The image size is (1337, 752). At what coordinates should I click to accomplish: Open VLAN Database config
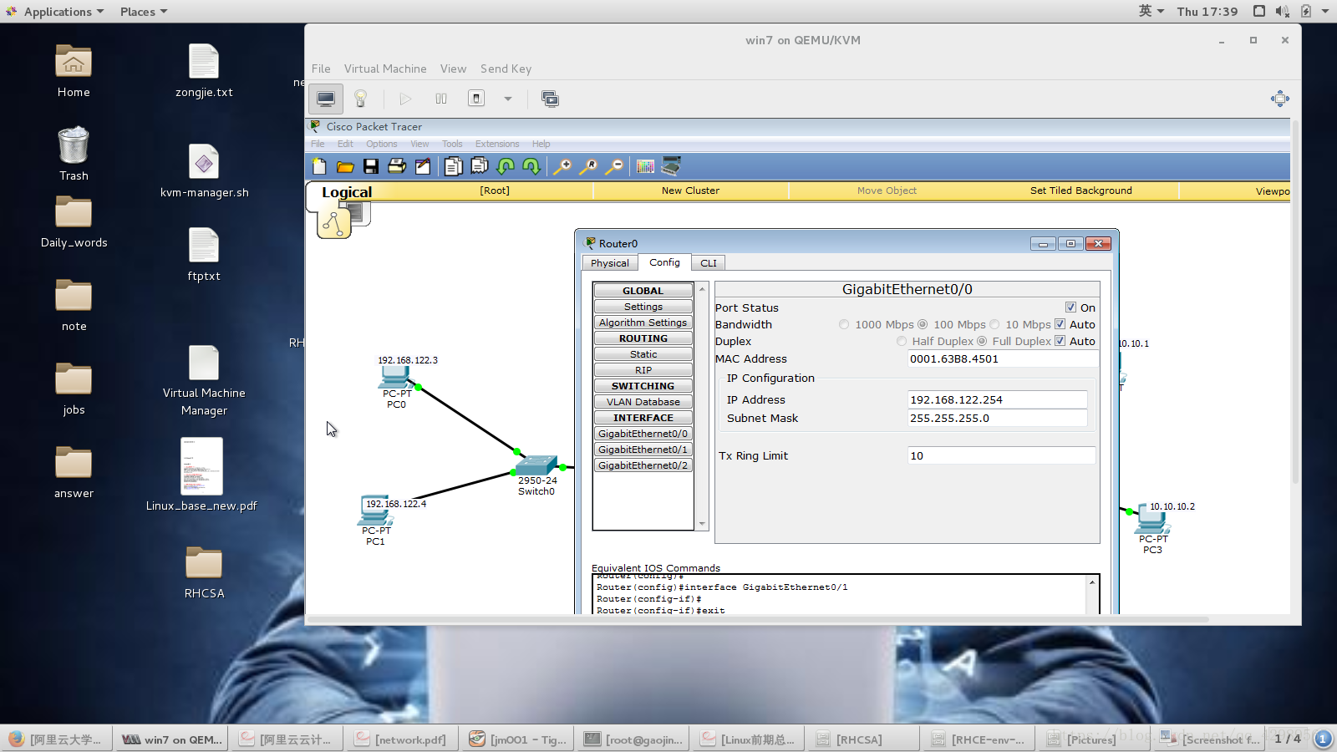[643, 402]
